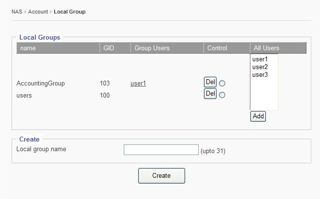Screen dimensions: 320x199
Task: Focus the Local group name text field
Action: pos(161,150)
